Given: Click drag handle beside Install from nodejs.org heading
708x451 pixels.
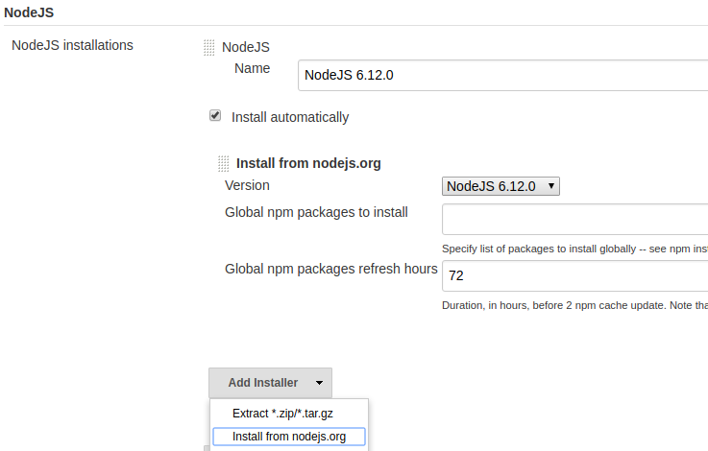Looking at the screenshot, I should pyautogui.click(x=224, y=163).
